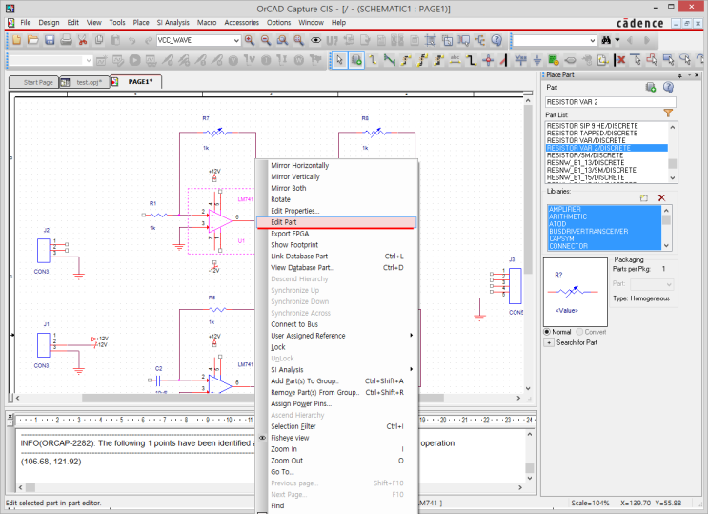Choose Mirror Horizontally in context menu

point(300,166)
